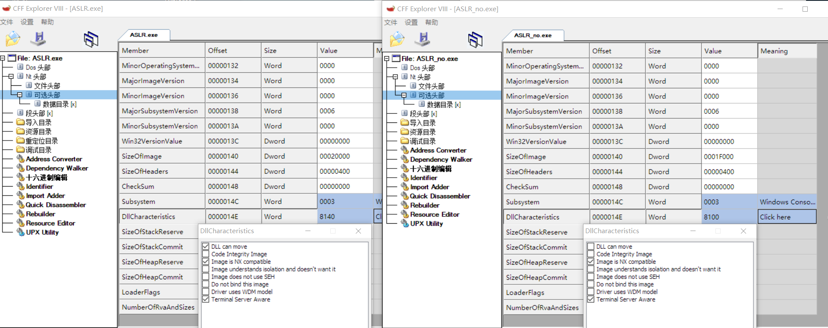Close the DllCharacteristics dialog in ASLR_no.exe window
Image resolution: width=828 pixels, height=328 pixels.
[743, 231]
